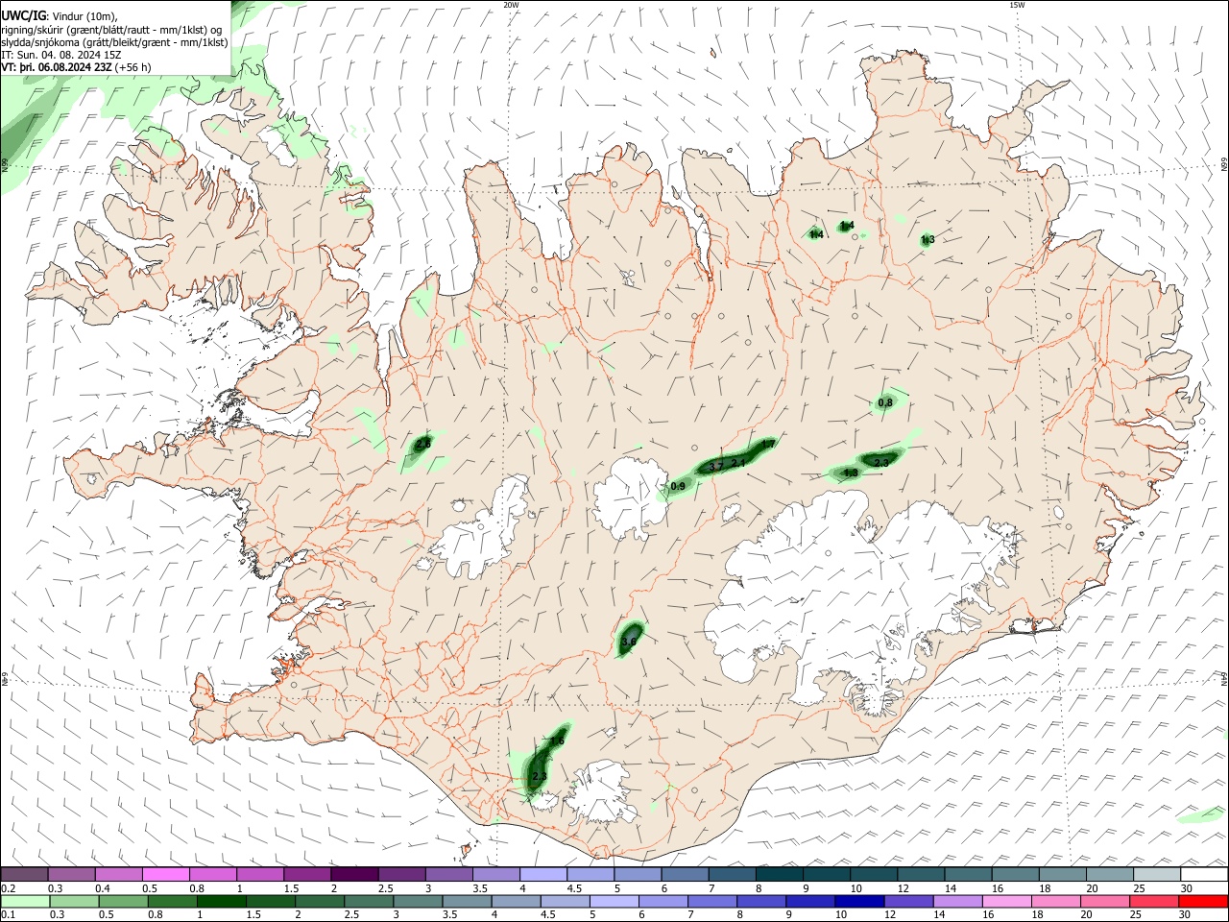
Task: Click the 'rigning/skúrir' legend description line
Action: click(x=111, y=29)
